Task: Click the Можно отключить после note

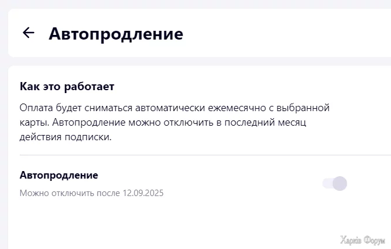Action: [x=91, y=193]
